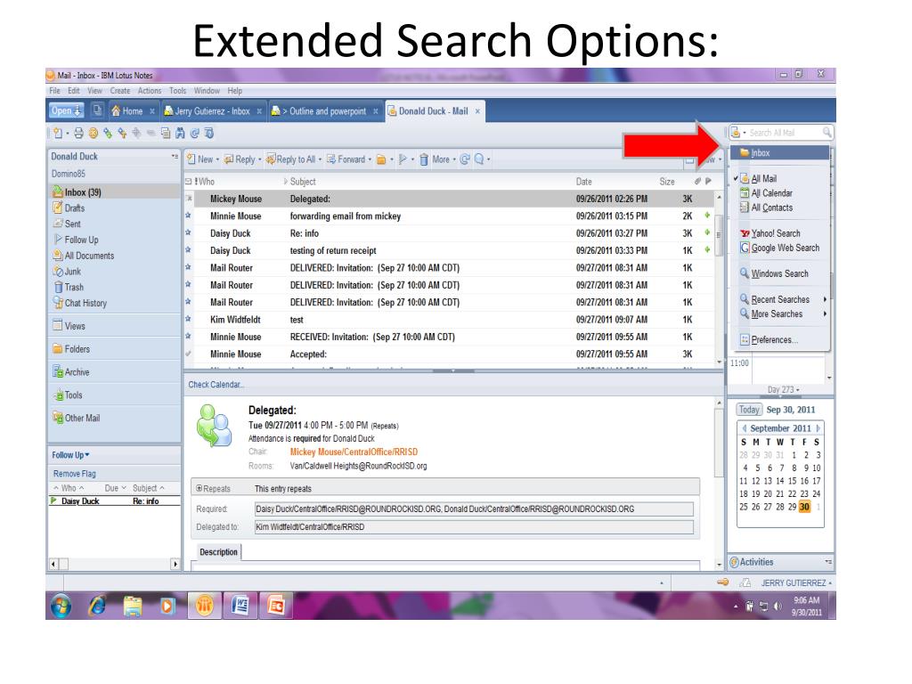This screenshot has height=684, width=912.
Task: Click the show search view icon
Action: coord(479,159)
